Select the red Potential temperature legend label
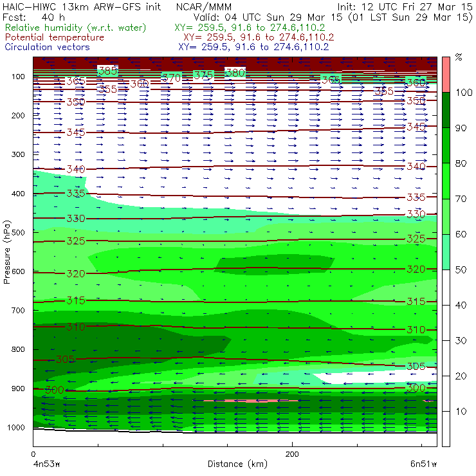The width and height of the screenshot is (476, 476). click(55, 37)
